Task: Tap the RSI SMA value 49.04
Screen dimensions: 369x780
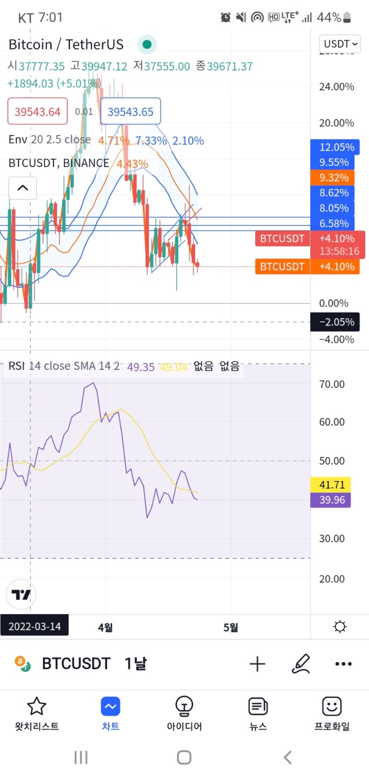Action: 174,367
